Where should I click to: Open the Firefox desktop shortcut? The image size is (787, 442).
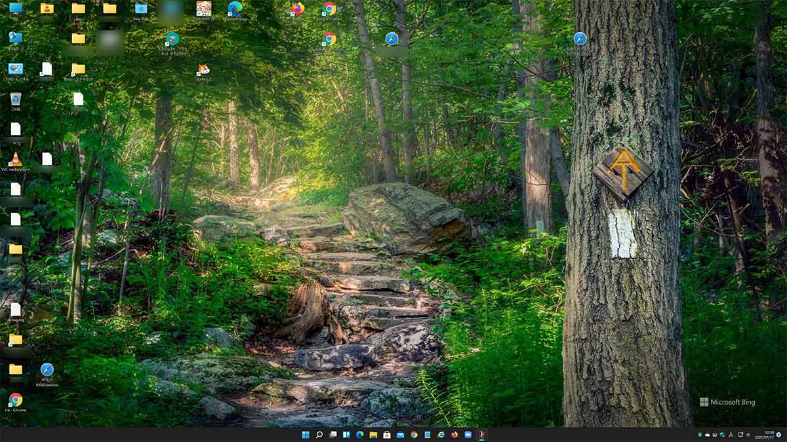tap(298, 9)
